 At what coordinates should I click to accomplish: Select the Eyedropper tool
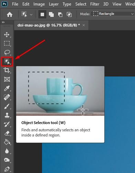click(x=7, y=88)
